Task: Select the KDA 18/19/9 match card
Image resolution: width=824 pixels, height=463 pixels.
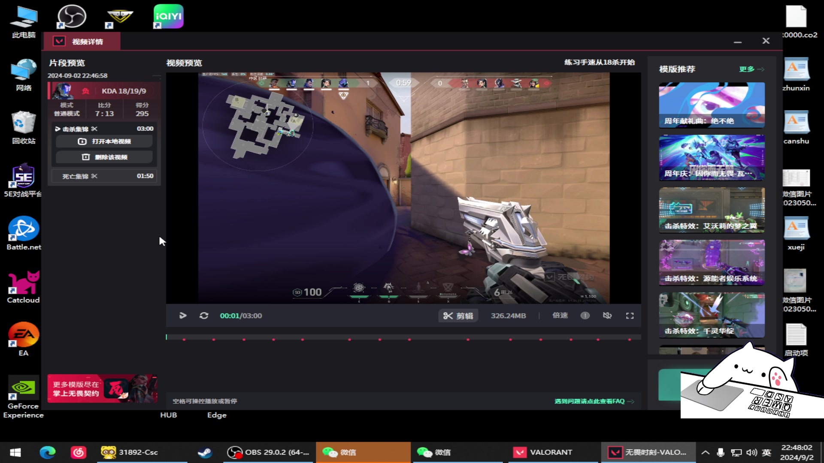Action: point(104,91)
